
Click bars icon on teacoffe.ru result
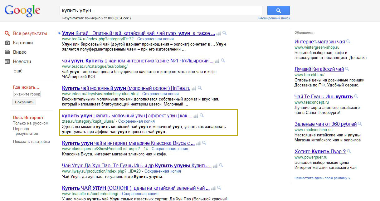(x=213, y=188)
